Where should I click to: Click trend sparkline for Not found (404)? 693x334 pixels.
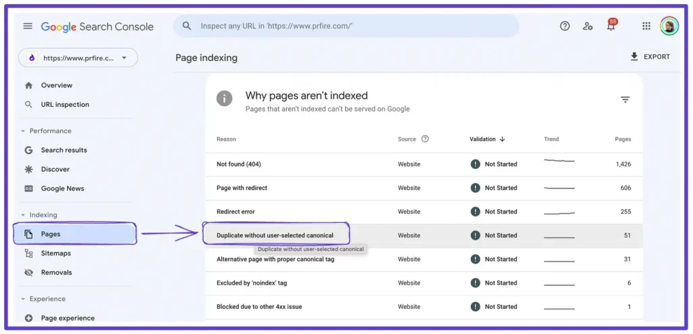559,160
